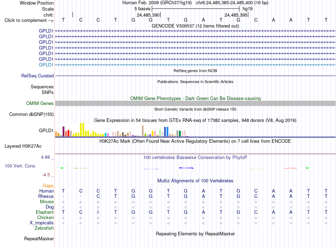Click the chr6: label
Image resolution: width=336 pixels, height=247 pixels.
[x=48, y=15]
